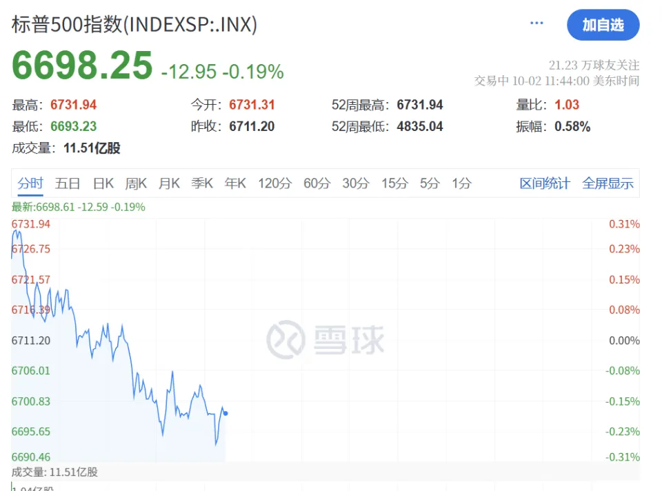Switch to the 日K daily candlestick tab

103,183
